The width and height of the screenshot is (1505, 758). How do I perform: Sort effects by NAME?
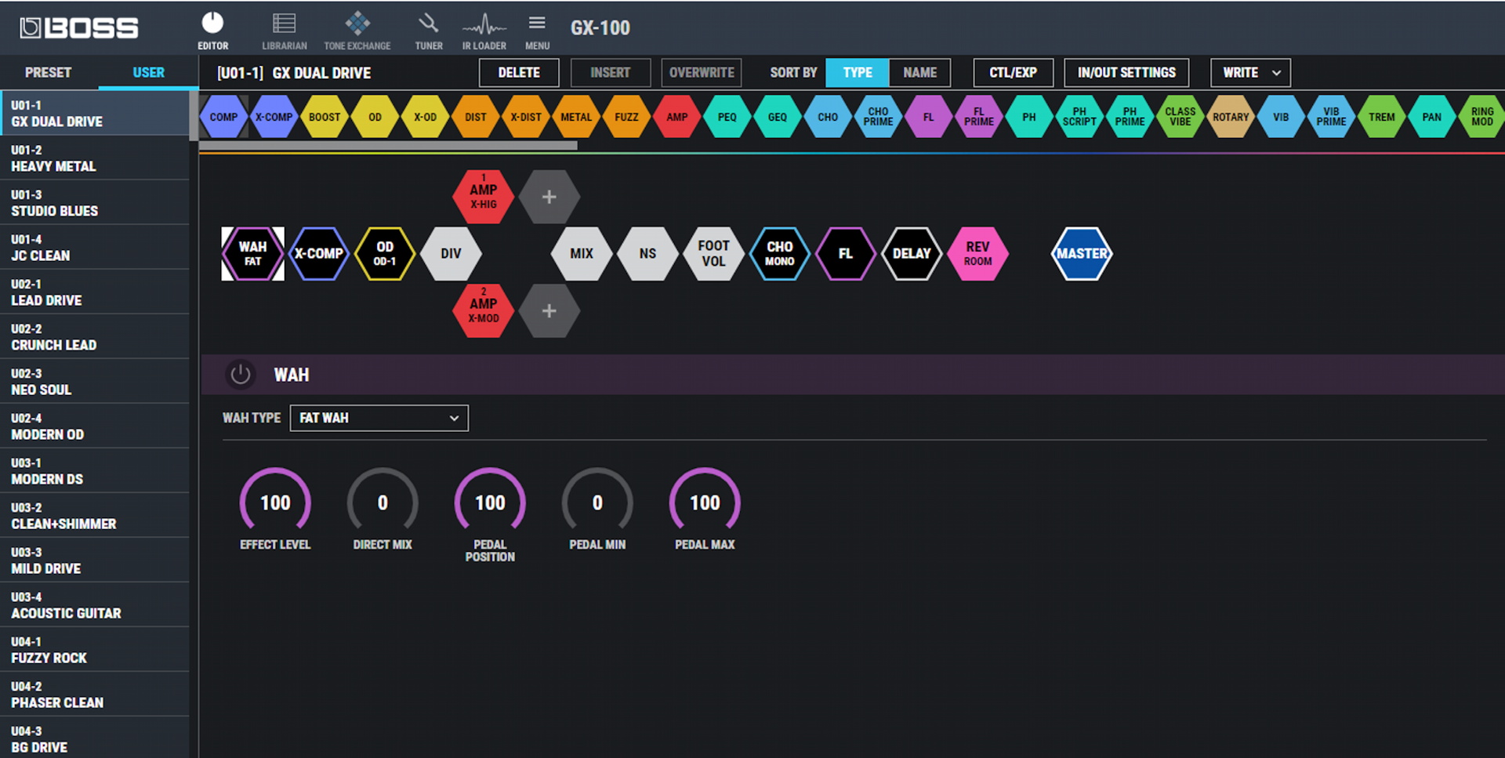click(919, 72)
